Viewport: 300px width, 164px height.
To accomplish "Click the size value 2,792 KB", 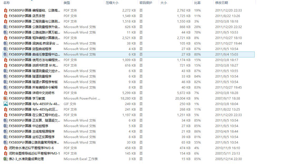I will (x=184, y=10).
